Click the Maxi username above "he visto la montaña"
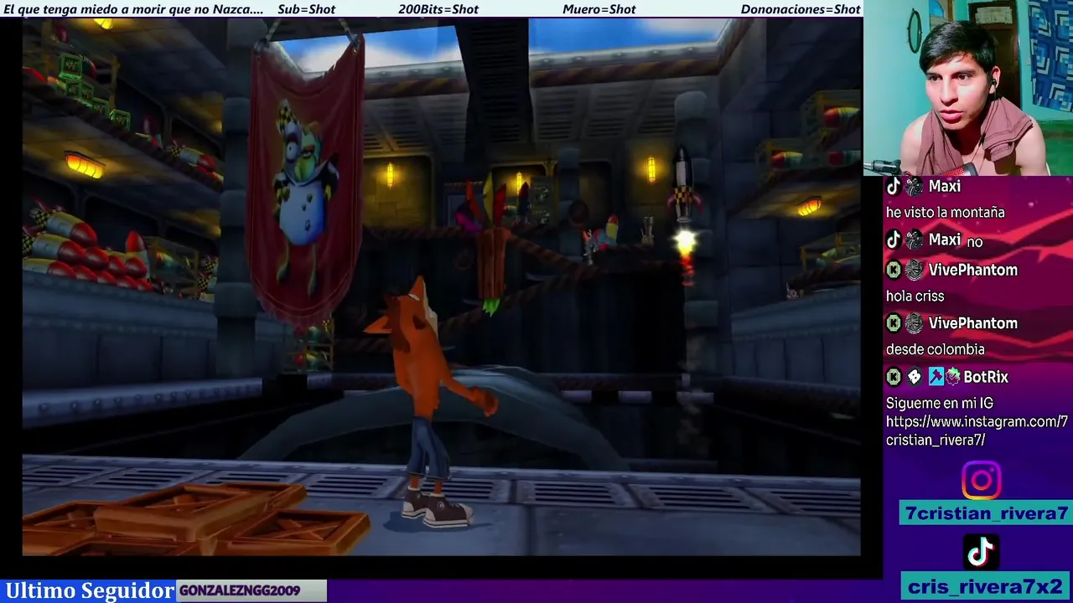The height and width of the screenshot is (603, 1073). click(945, 187)
